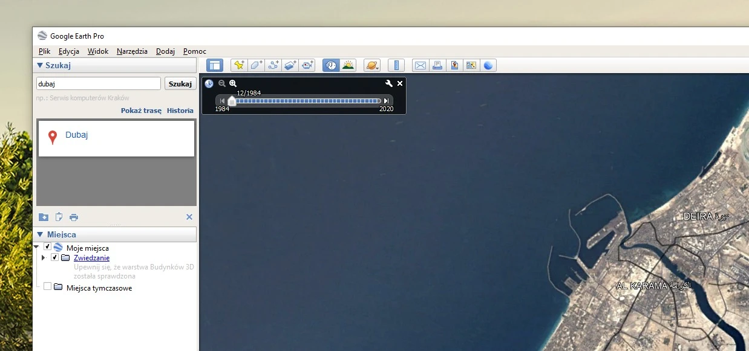
Task: Open the ruler measurement tool
Action: point(396,65)
